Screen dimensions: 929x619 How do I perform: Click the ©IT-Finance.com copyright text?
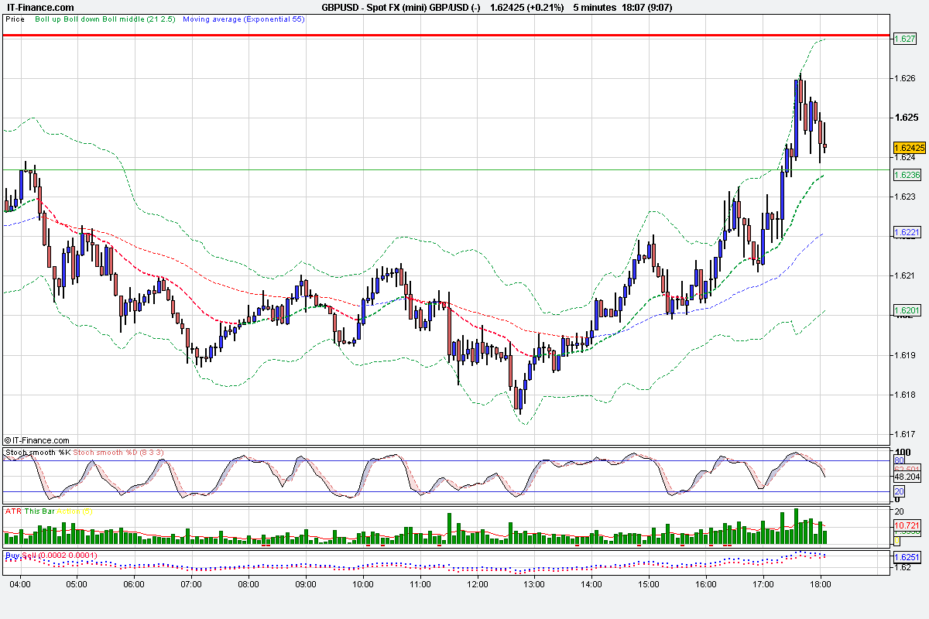tap(36, 440)
